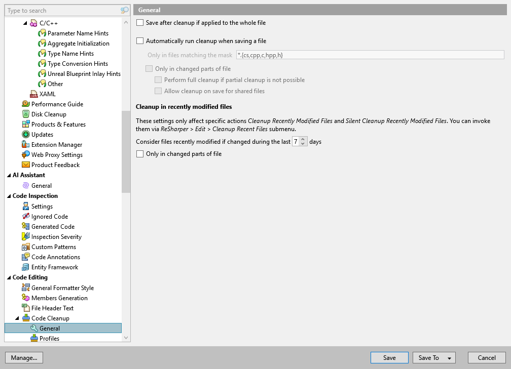Collapse the Code Inspection section
Screen dimensions: 511x369
[9, 196]
